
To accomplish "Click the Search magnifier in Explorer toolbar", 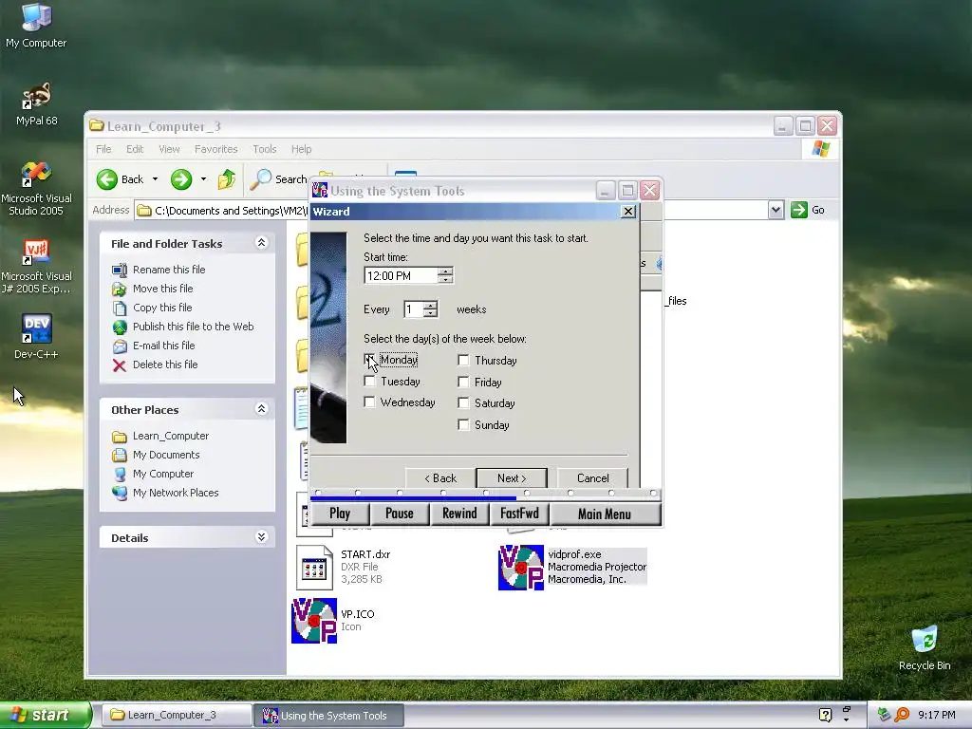I will pos(260,179).
